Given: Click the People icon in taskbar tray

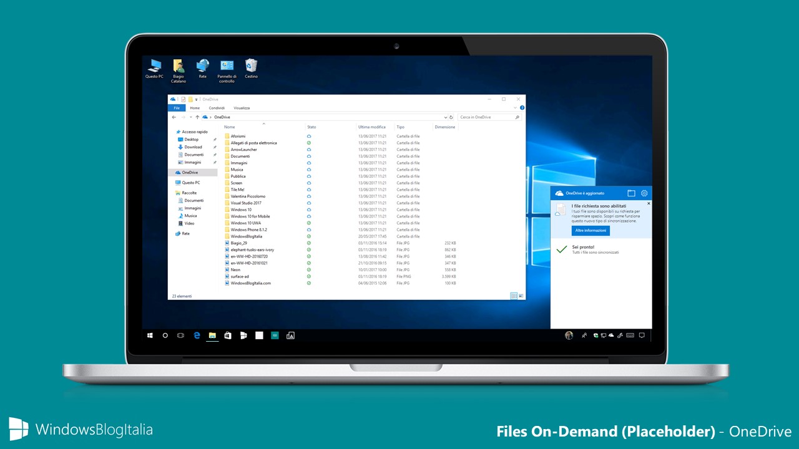Looking at the screenshot, I should point(584,336).
